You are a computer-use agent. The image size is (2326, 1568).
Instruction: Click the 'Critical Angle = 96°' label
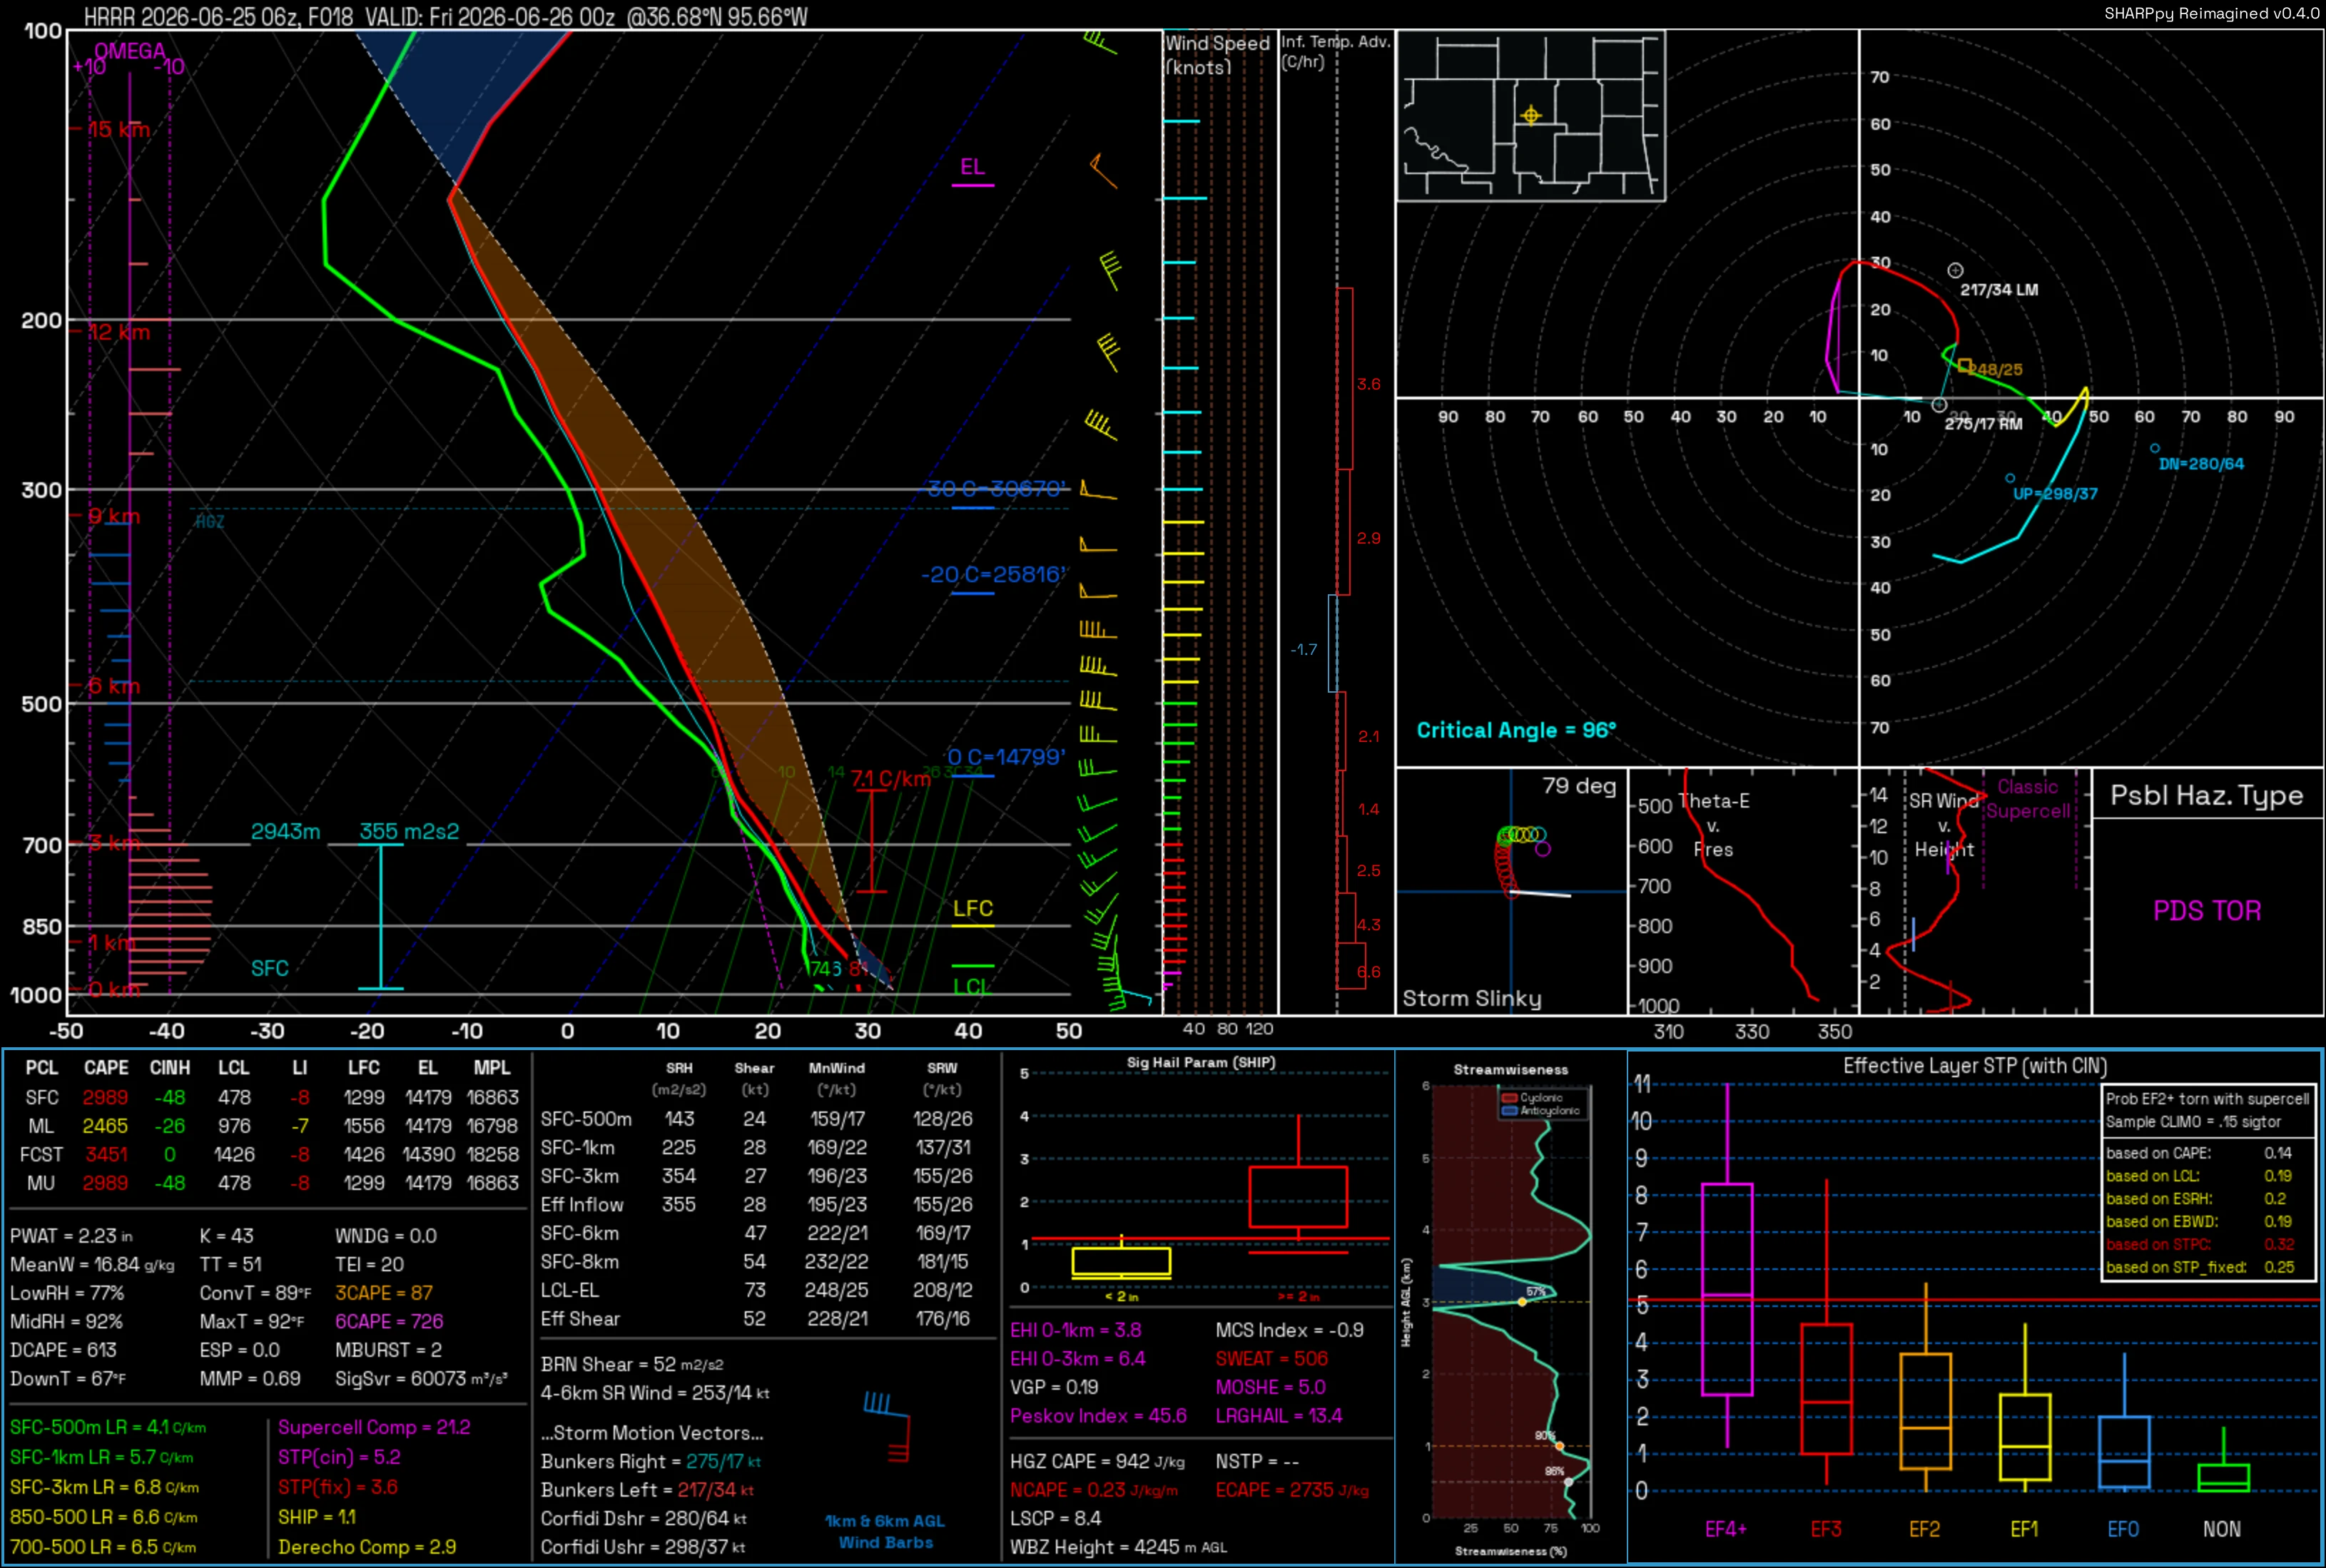coord(1516,730)
